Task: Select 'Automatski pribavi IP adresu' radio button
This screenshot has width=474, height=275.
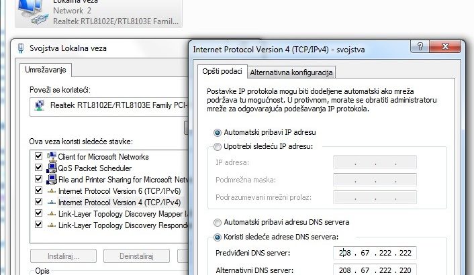Action: tap(217, 132)
